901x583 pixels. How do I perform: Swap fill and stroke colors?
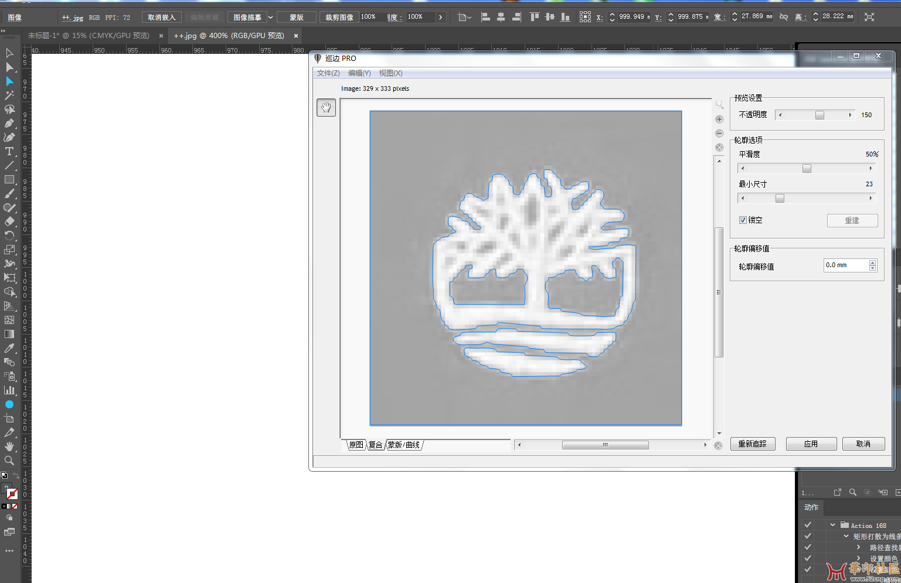[x=16, y=475]
